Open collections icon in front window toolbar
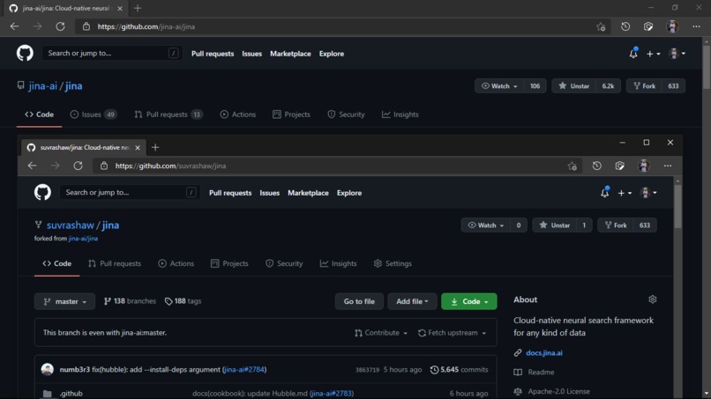The image size is (711, 399). 620,166
